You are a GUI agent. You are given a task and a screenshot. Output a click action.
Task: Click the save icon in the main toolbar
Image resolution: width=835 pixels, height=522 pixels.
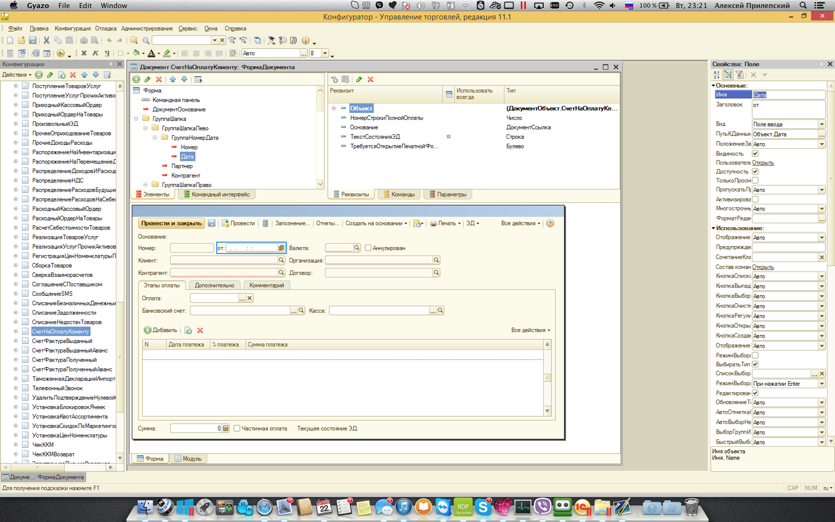32,40
